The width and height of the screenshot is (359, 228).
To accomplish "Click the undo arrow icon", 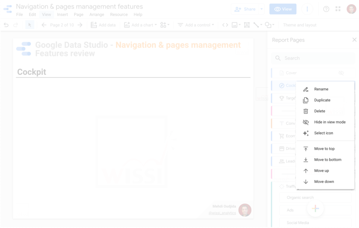I will pos(6,25).
